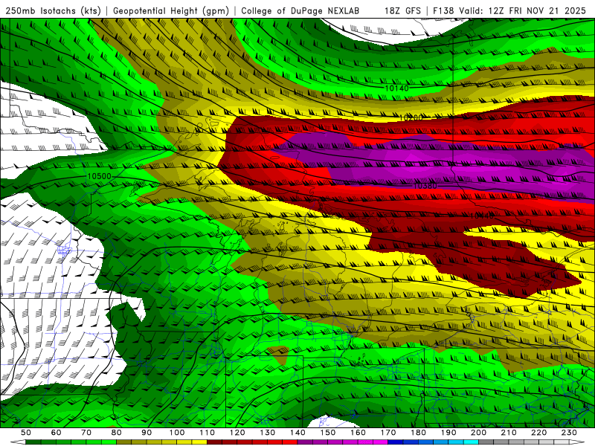Select the 10140 height contour label
The image size is (595, 446).
[x=397, y=88]
